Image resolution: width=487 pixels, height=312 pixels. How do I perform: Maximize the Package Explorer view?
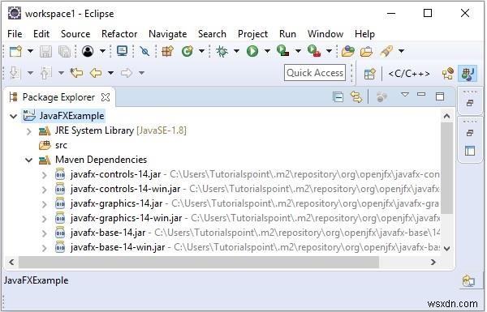tap(440, 96)
